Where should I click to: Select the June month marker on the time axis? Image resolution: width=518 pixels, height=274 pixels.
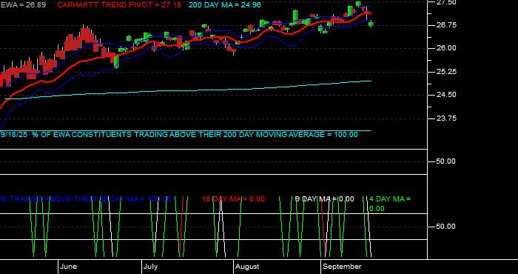tap(69, 267)
